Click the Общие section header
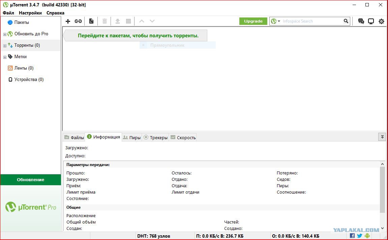This screenshot has width=388, height=240. pos(73,207)
